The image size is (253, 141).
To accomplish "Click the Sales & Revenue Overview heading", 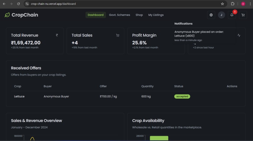I will click(36, 121).
